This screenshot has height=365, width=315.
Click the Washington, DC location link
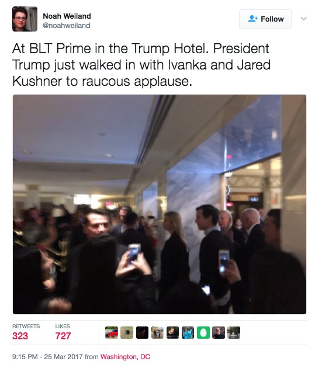[x=125, y=357]
